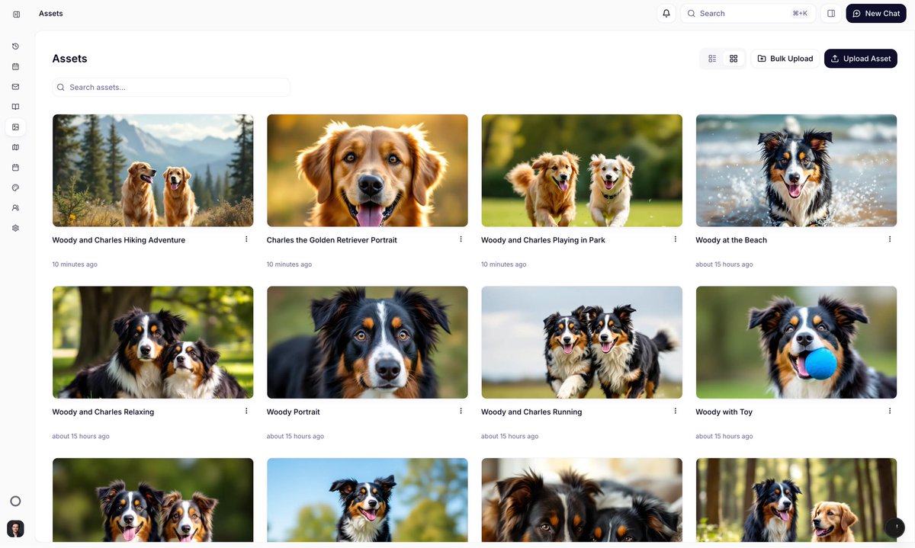
Task: Open the mail envelope icon in the sidebar
Action: click(x=15, y=87)
